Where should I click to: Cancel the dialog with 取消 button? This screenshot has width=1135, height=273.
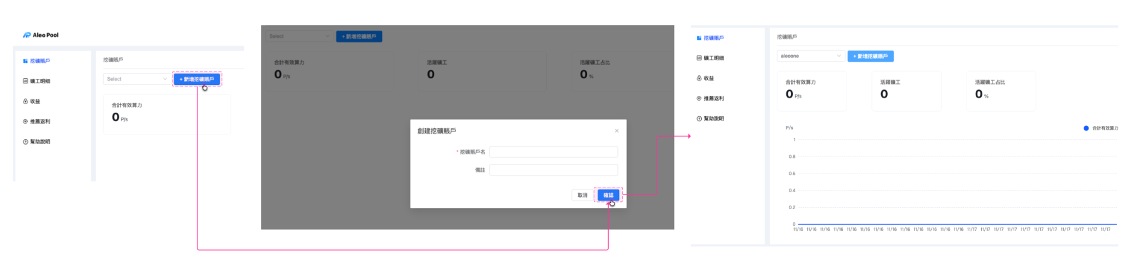tap(582, 195)
